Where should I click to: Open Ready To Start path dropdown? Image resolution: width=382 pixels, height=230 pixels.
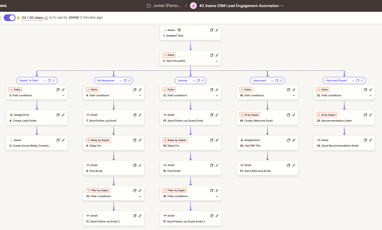click(x=44, y=81)
